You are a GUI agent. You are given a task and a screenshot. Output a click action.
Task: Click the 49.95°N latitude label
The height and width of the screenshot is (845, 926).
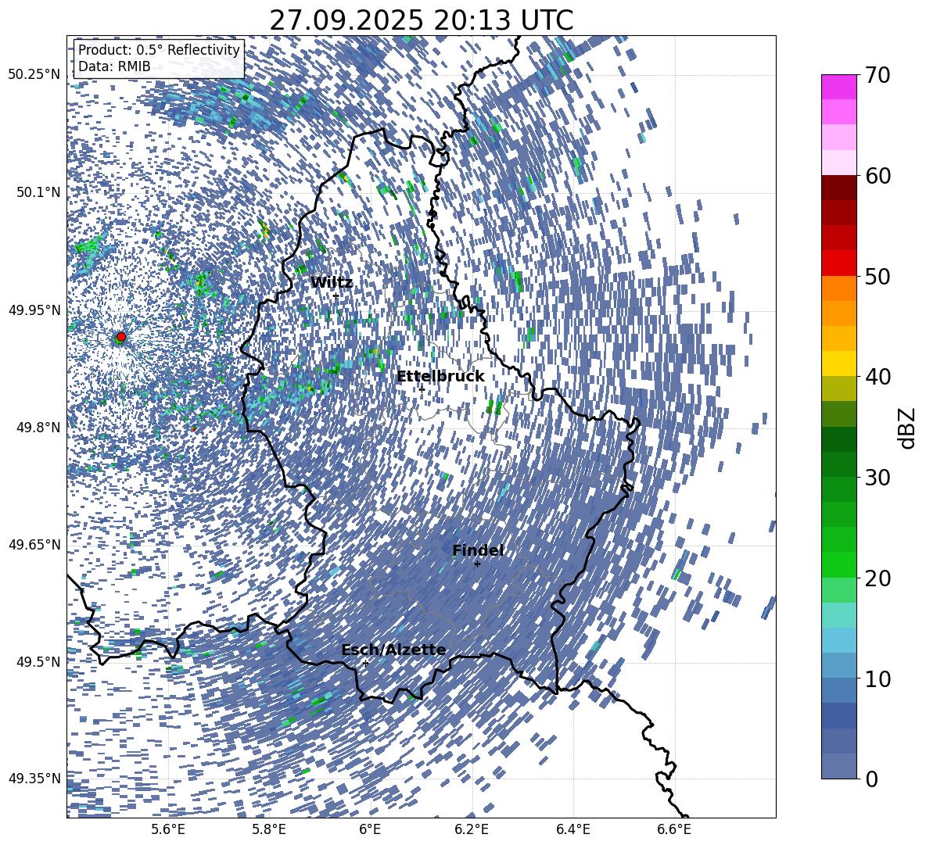point(34,310)
